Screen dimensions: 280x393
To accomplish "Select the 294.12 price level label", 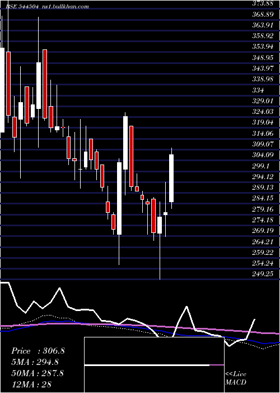I will [263, 177].
